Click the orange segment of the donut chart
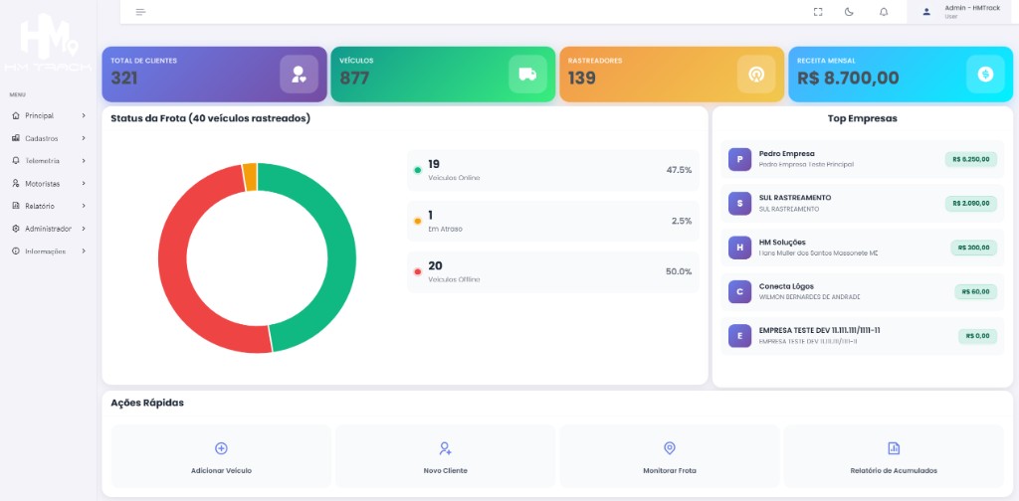 (250, 177)
